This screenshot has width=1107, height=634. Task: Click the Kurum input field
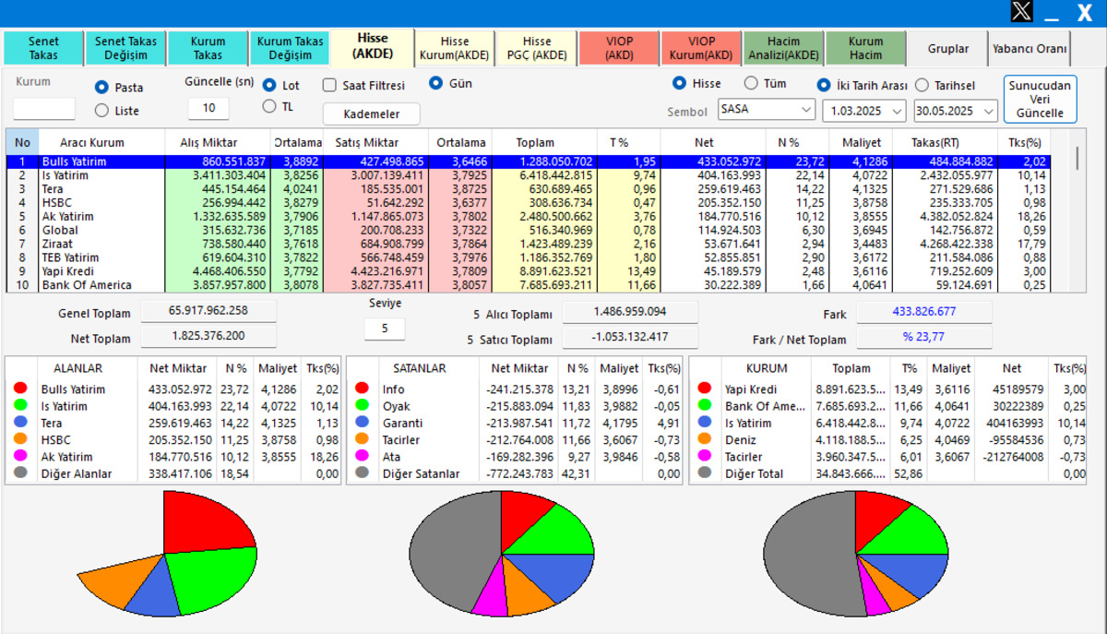tap(44, 109)
